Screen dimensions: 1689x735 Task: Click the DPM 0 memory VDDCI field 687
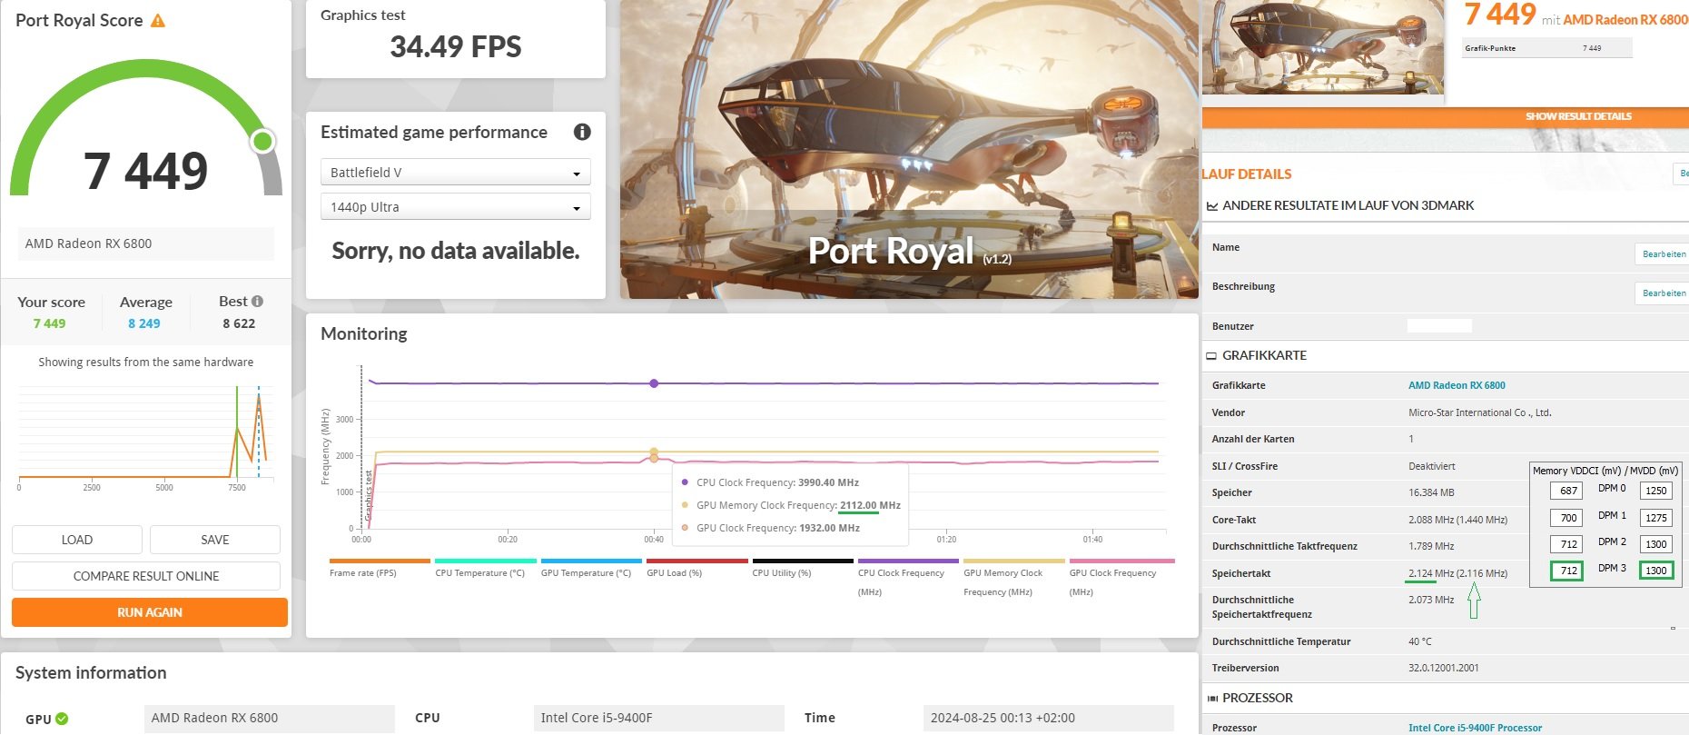pos(1567,491)
